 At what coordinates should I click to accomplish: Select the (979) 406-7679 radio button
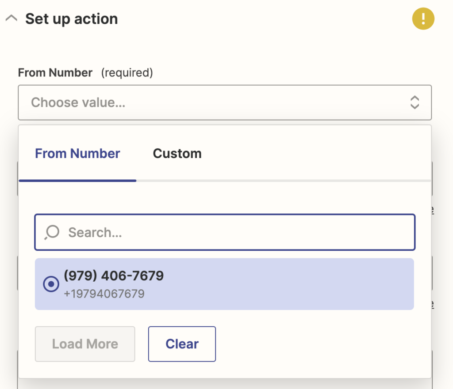pos(51,284)
